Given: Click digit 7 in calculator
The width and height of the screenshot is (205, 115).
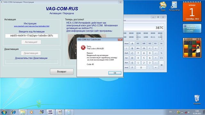Looking at the screenshot, I should pyautogui.click(x=138, y=53).
